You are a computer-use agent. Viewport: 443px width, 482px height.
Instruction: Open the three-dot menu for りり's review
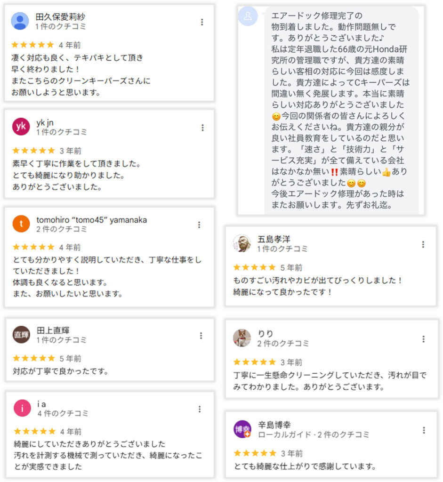point(424,339)
